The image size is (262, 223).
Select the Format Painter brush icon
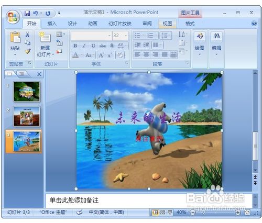(28, 51)
